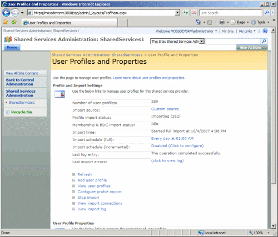
Task: Open the search provider options dropdown
Action: (272, 13)
